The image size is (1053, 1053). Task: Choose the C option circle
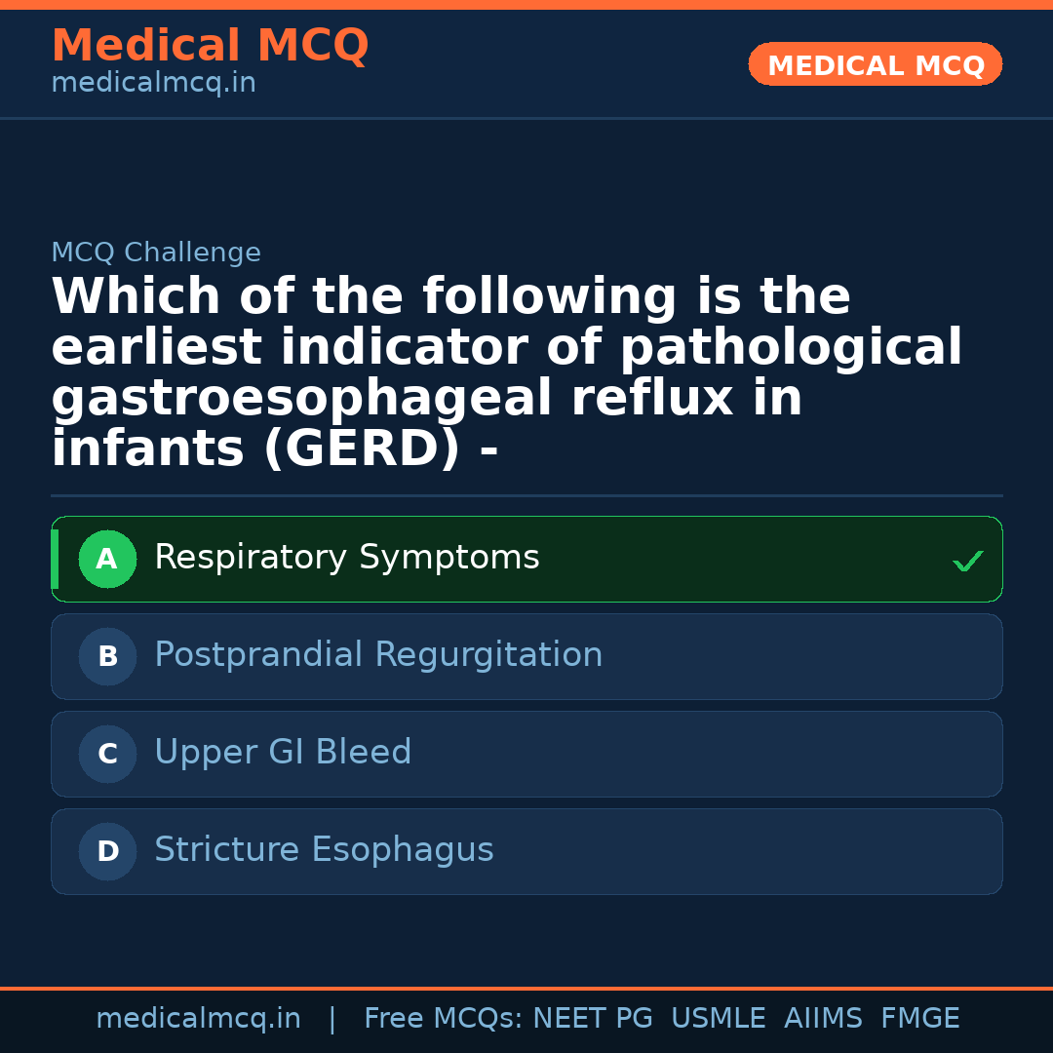pos(107,755)
